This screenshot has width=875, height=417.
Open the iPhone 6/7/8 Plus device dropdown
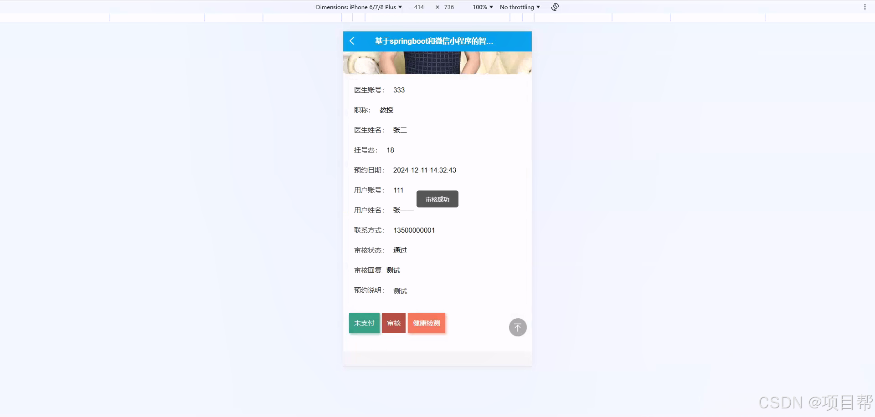click(360, 7)
